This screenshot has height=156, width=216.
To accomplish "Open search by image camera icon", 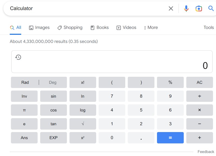I will pyautogui.click(x=199, y=8).
